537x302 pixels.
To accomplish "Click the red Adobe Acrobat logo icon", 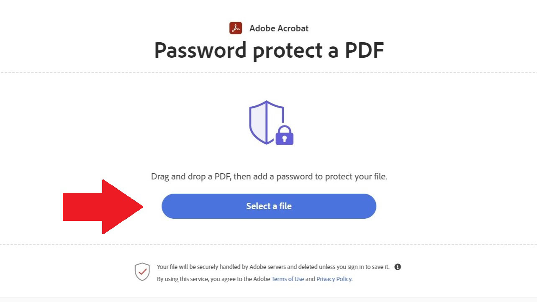I will coord(236,28).
